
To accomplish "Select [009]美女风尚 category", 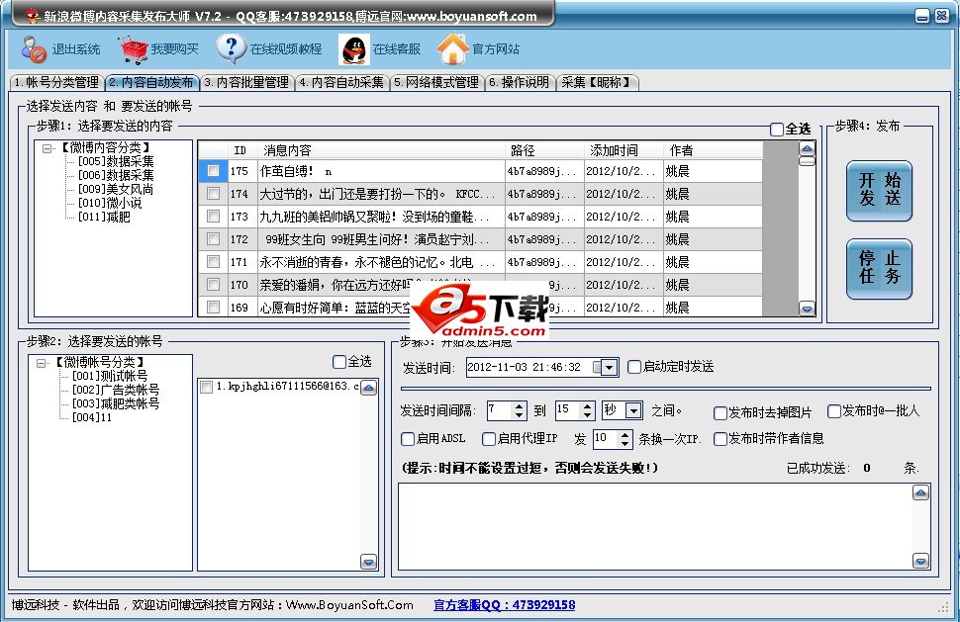I will pos(116,190).
